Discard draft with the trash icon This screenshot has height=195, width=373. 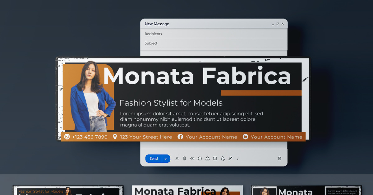[279, 159]
